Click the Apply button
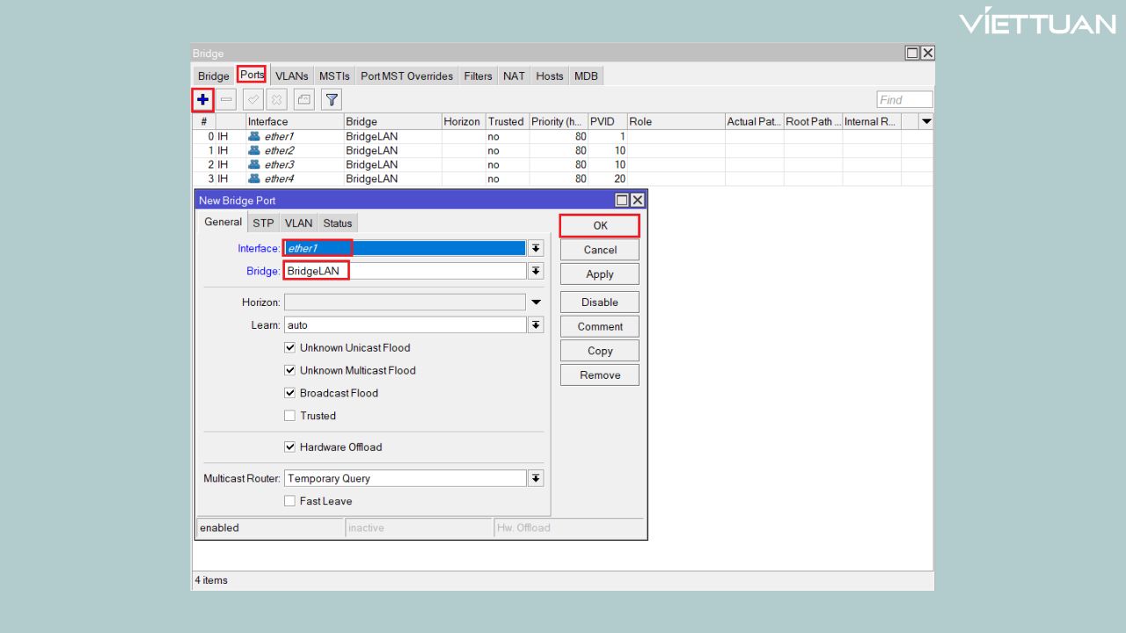The height and width of the screenshot is (633, 1126). 599,274
